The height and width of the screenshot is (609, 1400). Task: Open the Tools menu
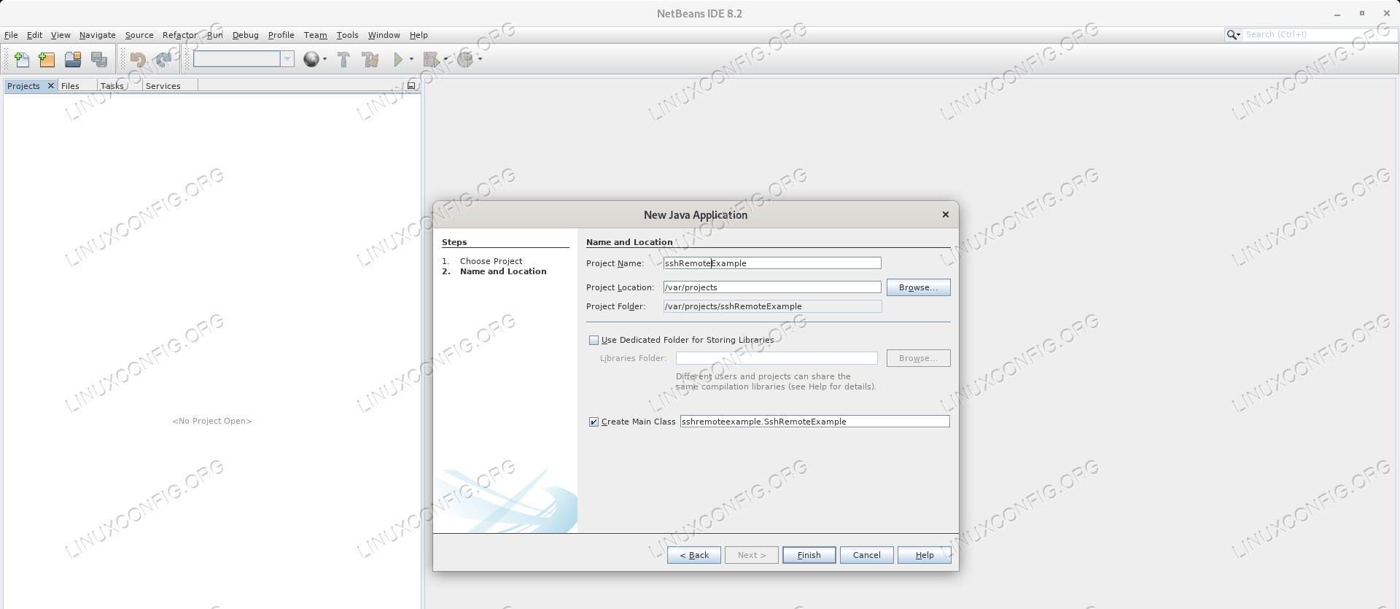(x=347, y=35)
